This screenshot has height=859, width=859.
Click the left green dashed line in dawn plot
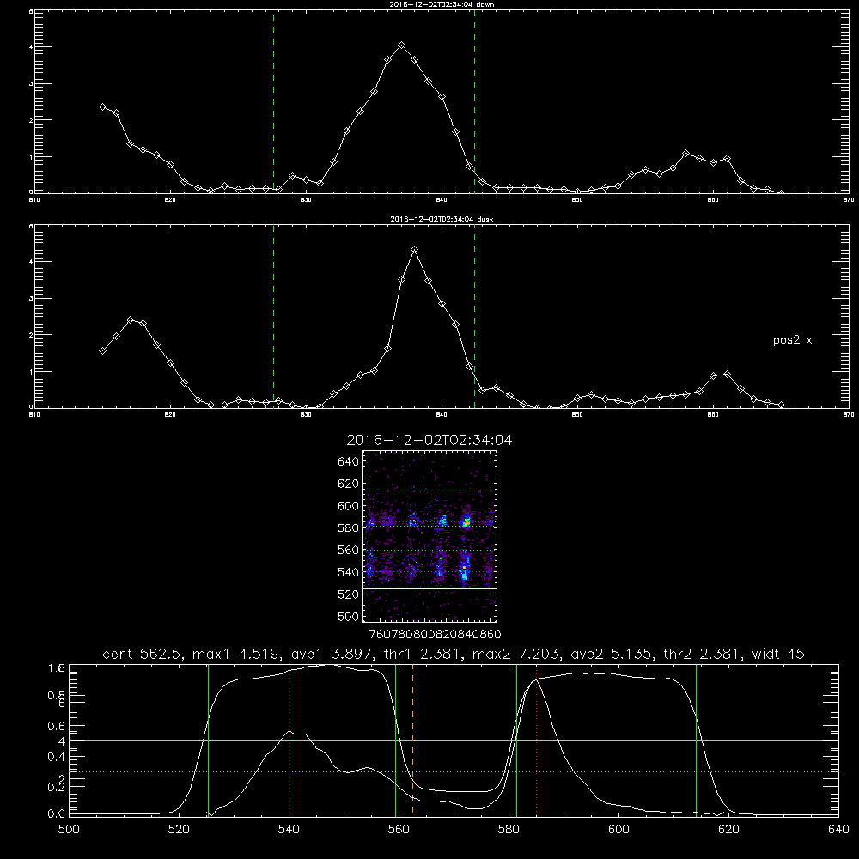[x=273, y=101]
